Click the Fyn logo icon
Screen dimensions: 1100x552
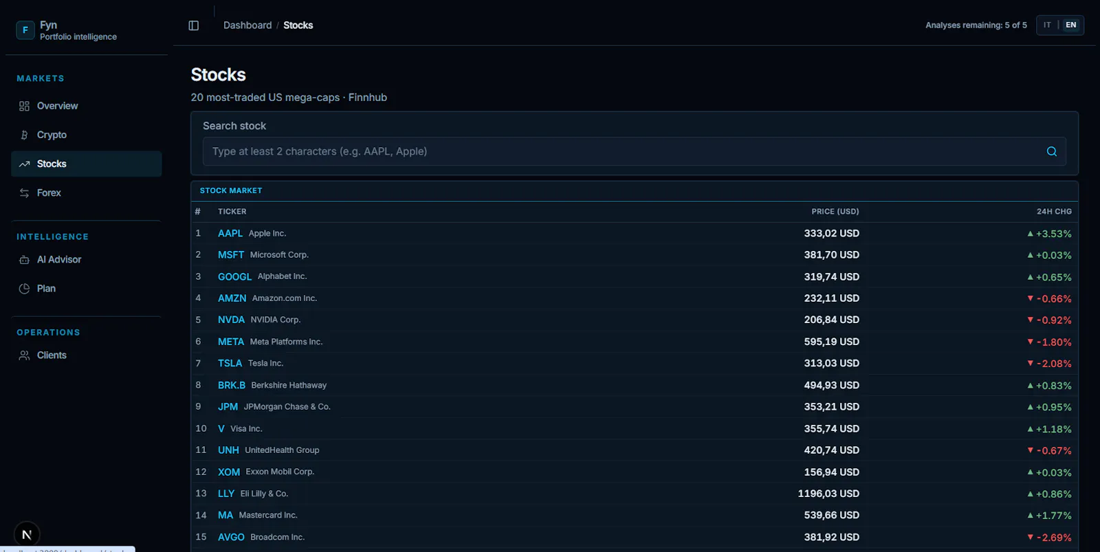25,30
